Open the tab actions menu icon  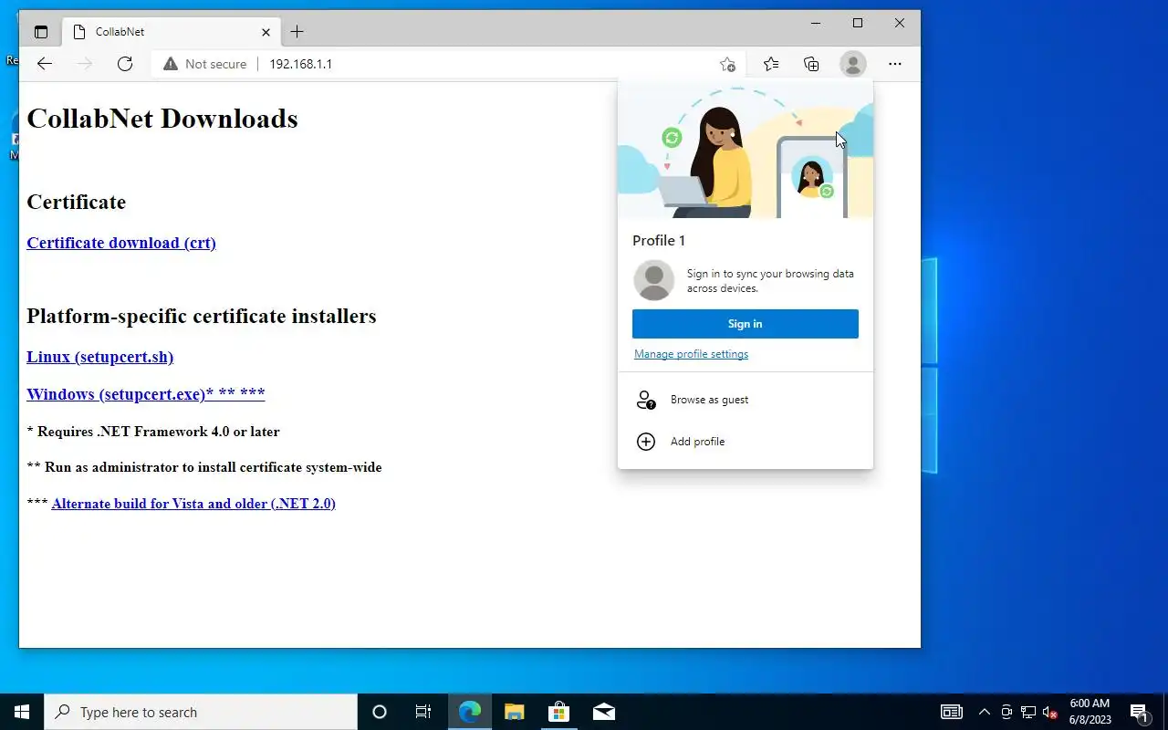[41, 32]
